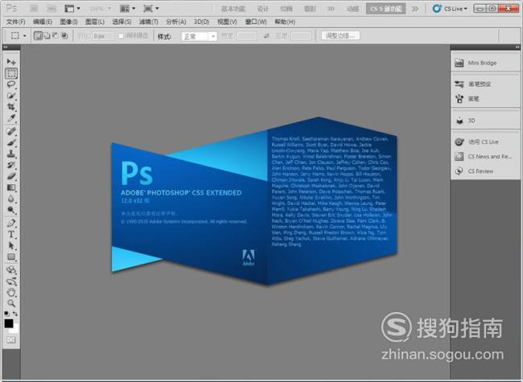Open the 编辑(E) menu
The width and height of the screenshot is (523, 382).
(x=43, y=22)
